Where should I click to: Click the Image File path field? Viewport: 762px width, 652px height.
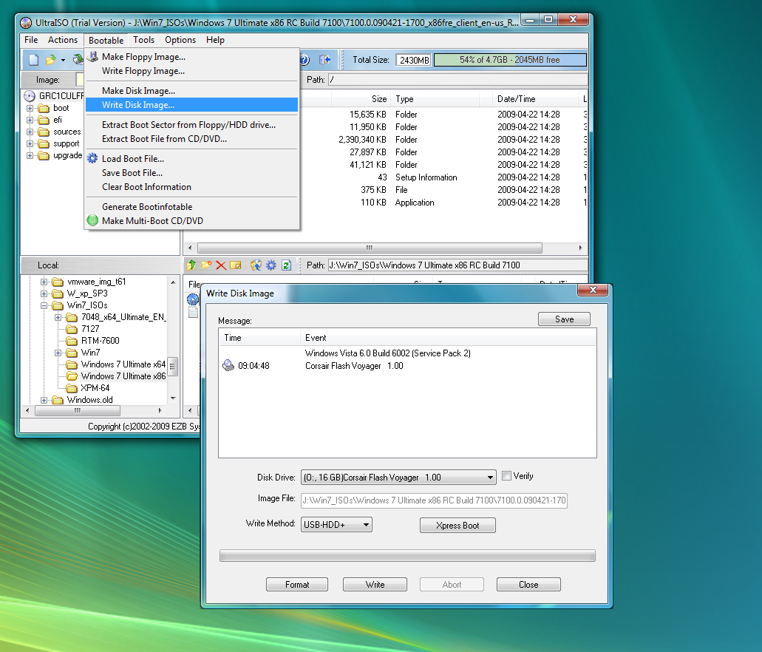tap(434, 500)
